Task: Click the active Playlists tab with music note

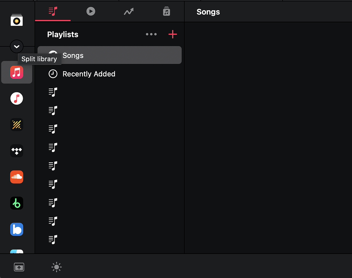Action: click(x=53, y=11)
